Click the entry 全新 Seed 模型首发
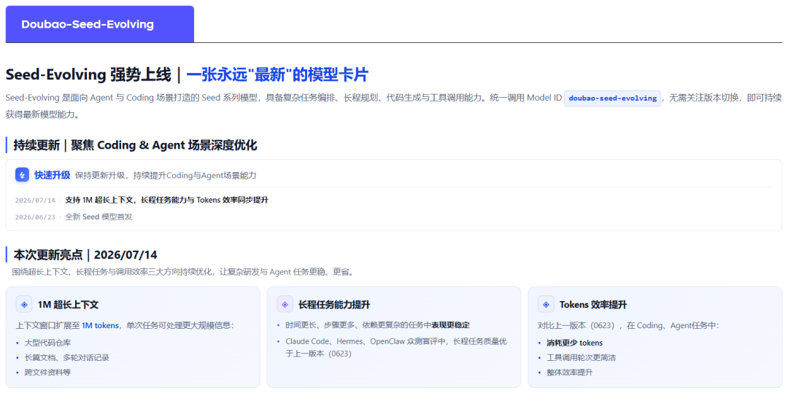The width and height of the screenshot is (788, 393). point(98,217)
